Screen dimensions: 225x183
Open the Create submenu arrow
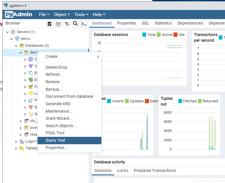coord(98,57)
